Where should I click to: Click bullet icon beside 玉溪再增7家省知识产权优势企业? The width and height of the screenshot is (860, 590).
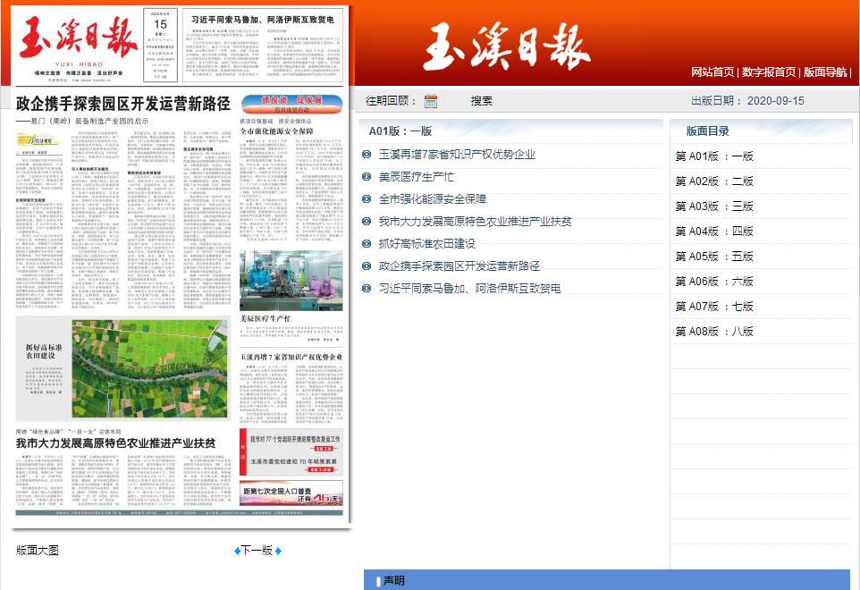(x=367, y=155)
